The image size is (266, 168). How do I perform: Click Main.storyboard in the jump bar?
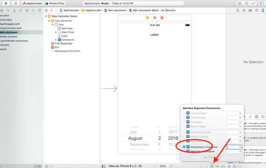coord(115,10)
